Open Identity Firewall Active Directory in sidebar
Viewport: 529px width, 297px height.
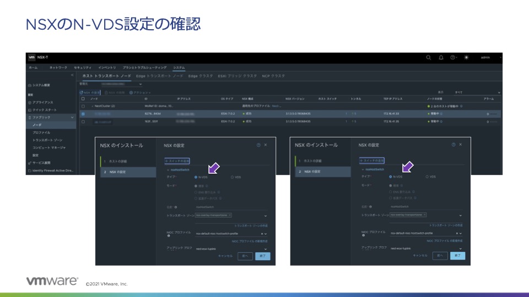coord(51,170)
